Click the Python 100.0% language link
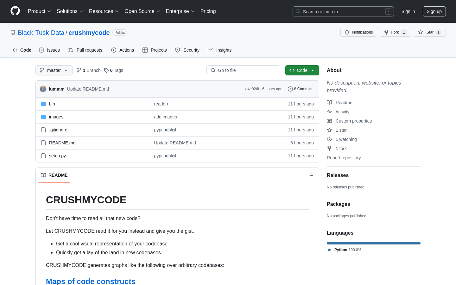This screenshot has width=456, height=285. (x=345, y=250)
